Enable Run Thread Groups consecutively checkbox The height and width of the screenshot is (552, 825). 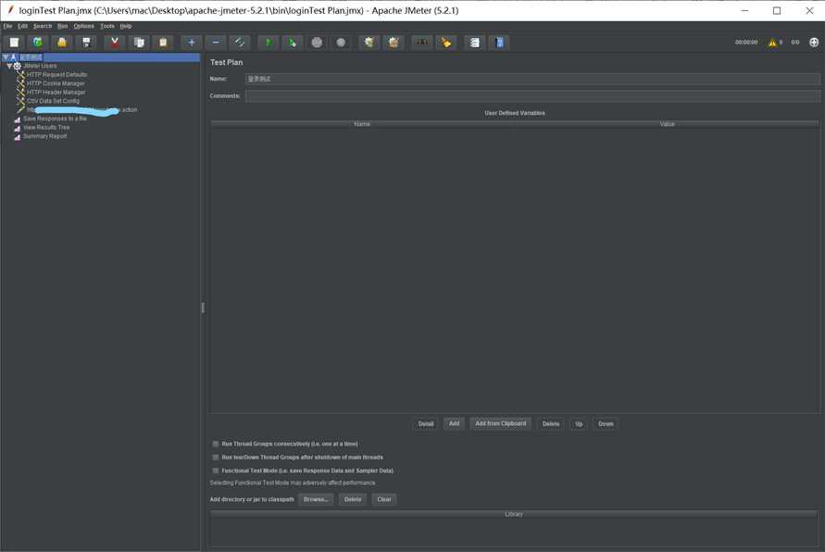215,445
